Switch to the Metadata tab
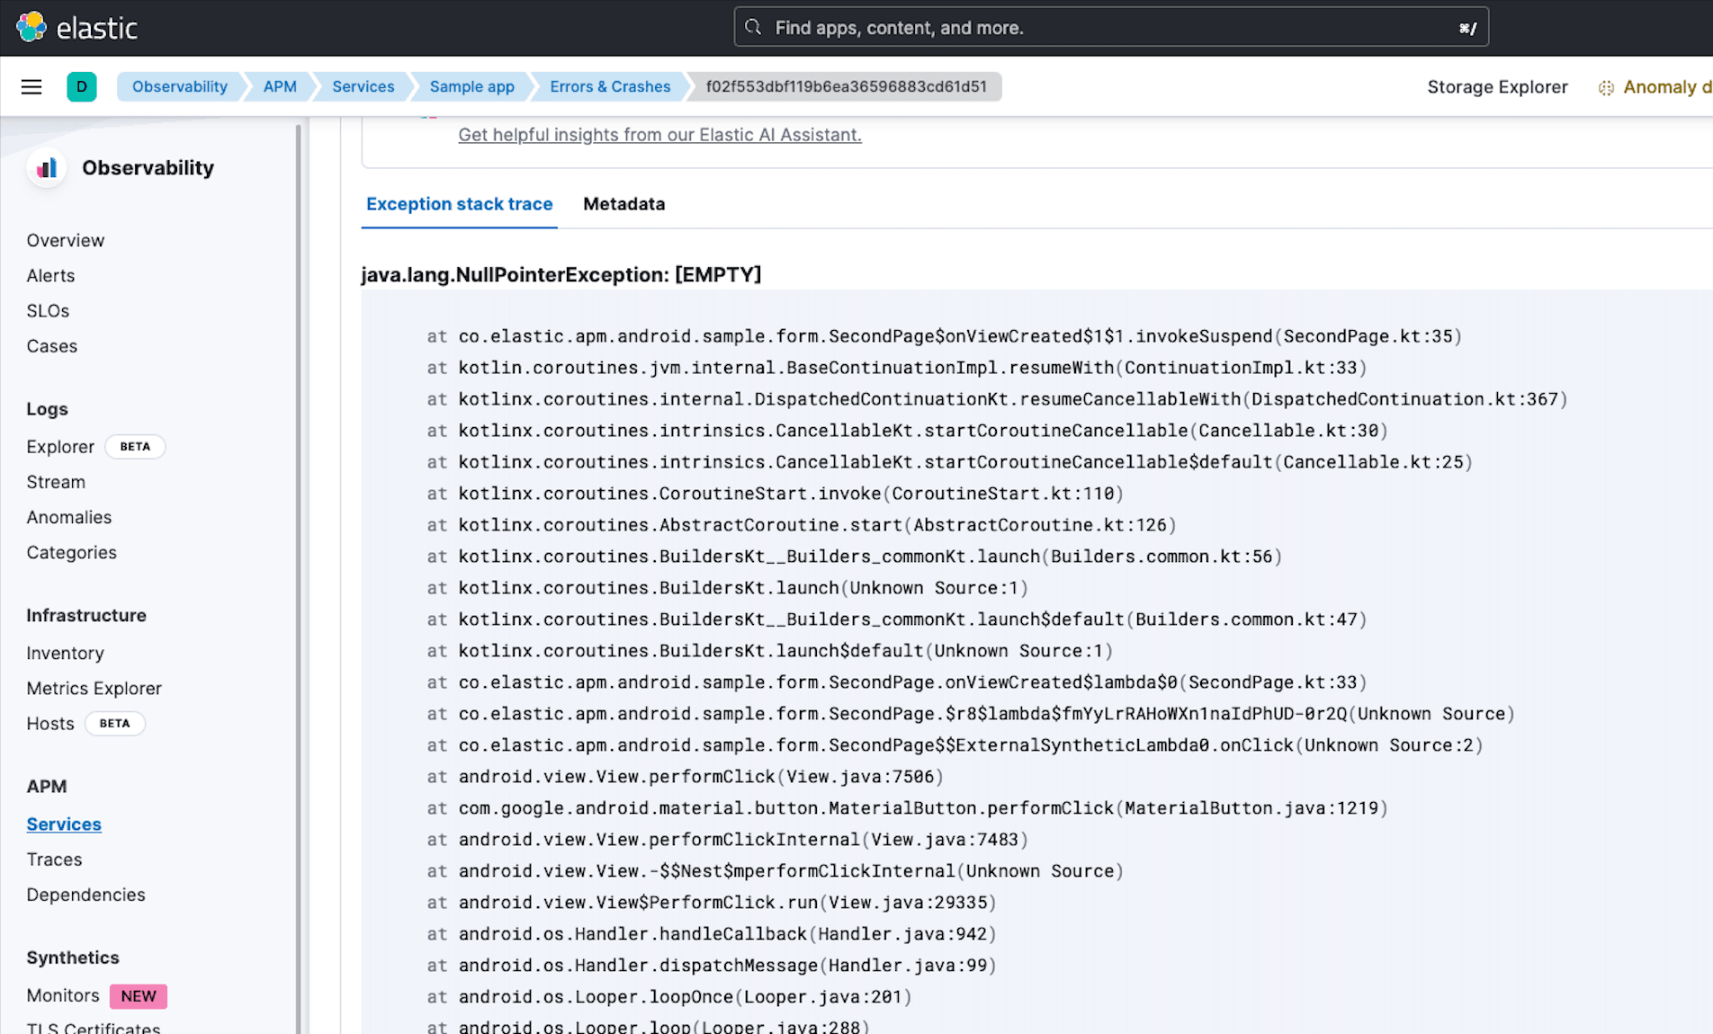Screen dimensions: 1713x1034 click(623, 204)
